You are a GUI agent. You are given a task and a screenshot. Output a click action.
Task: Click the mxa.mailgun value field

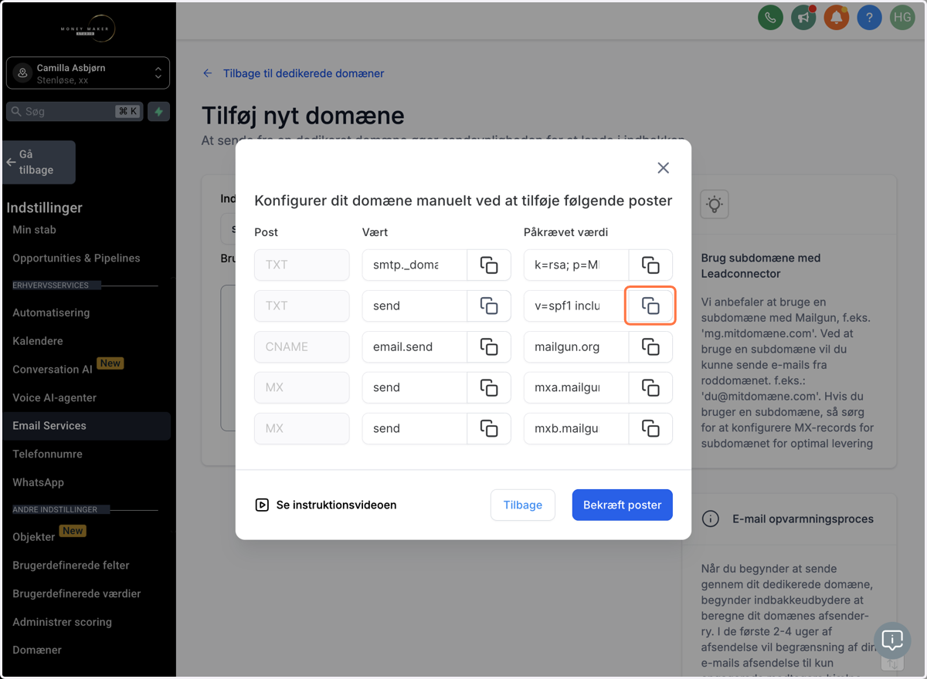click(x=576, y=387)
